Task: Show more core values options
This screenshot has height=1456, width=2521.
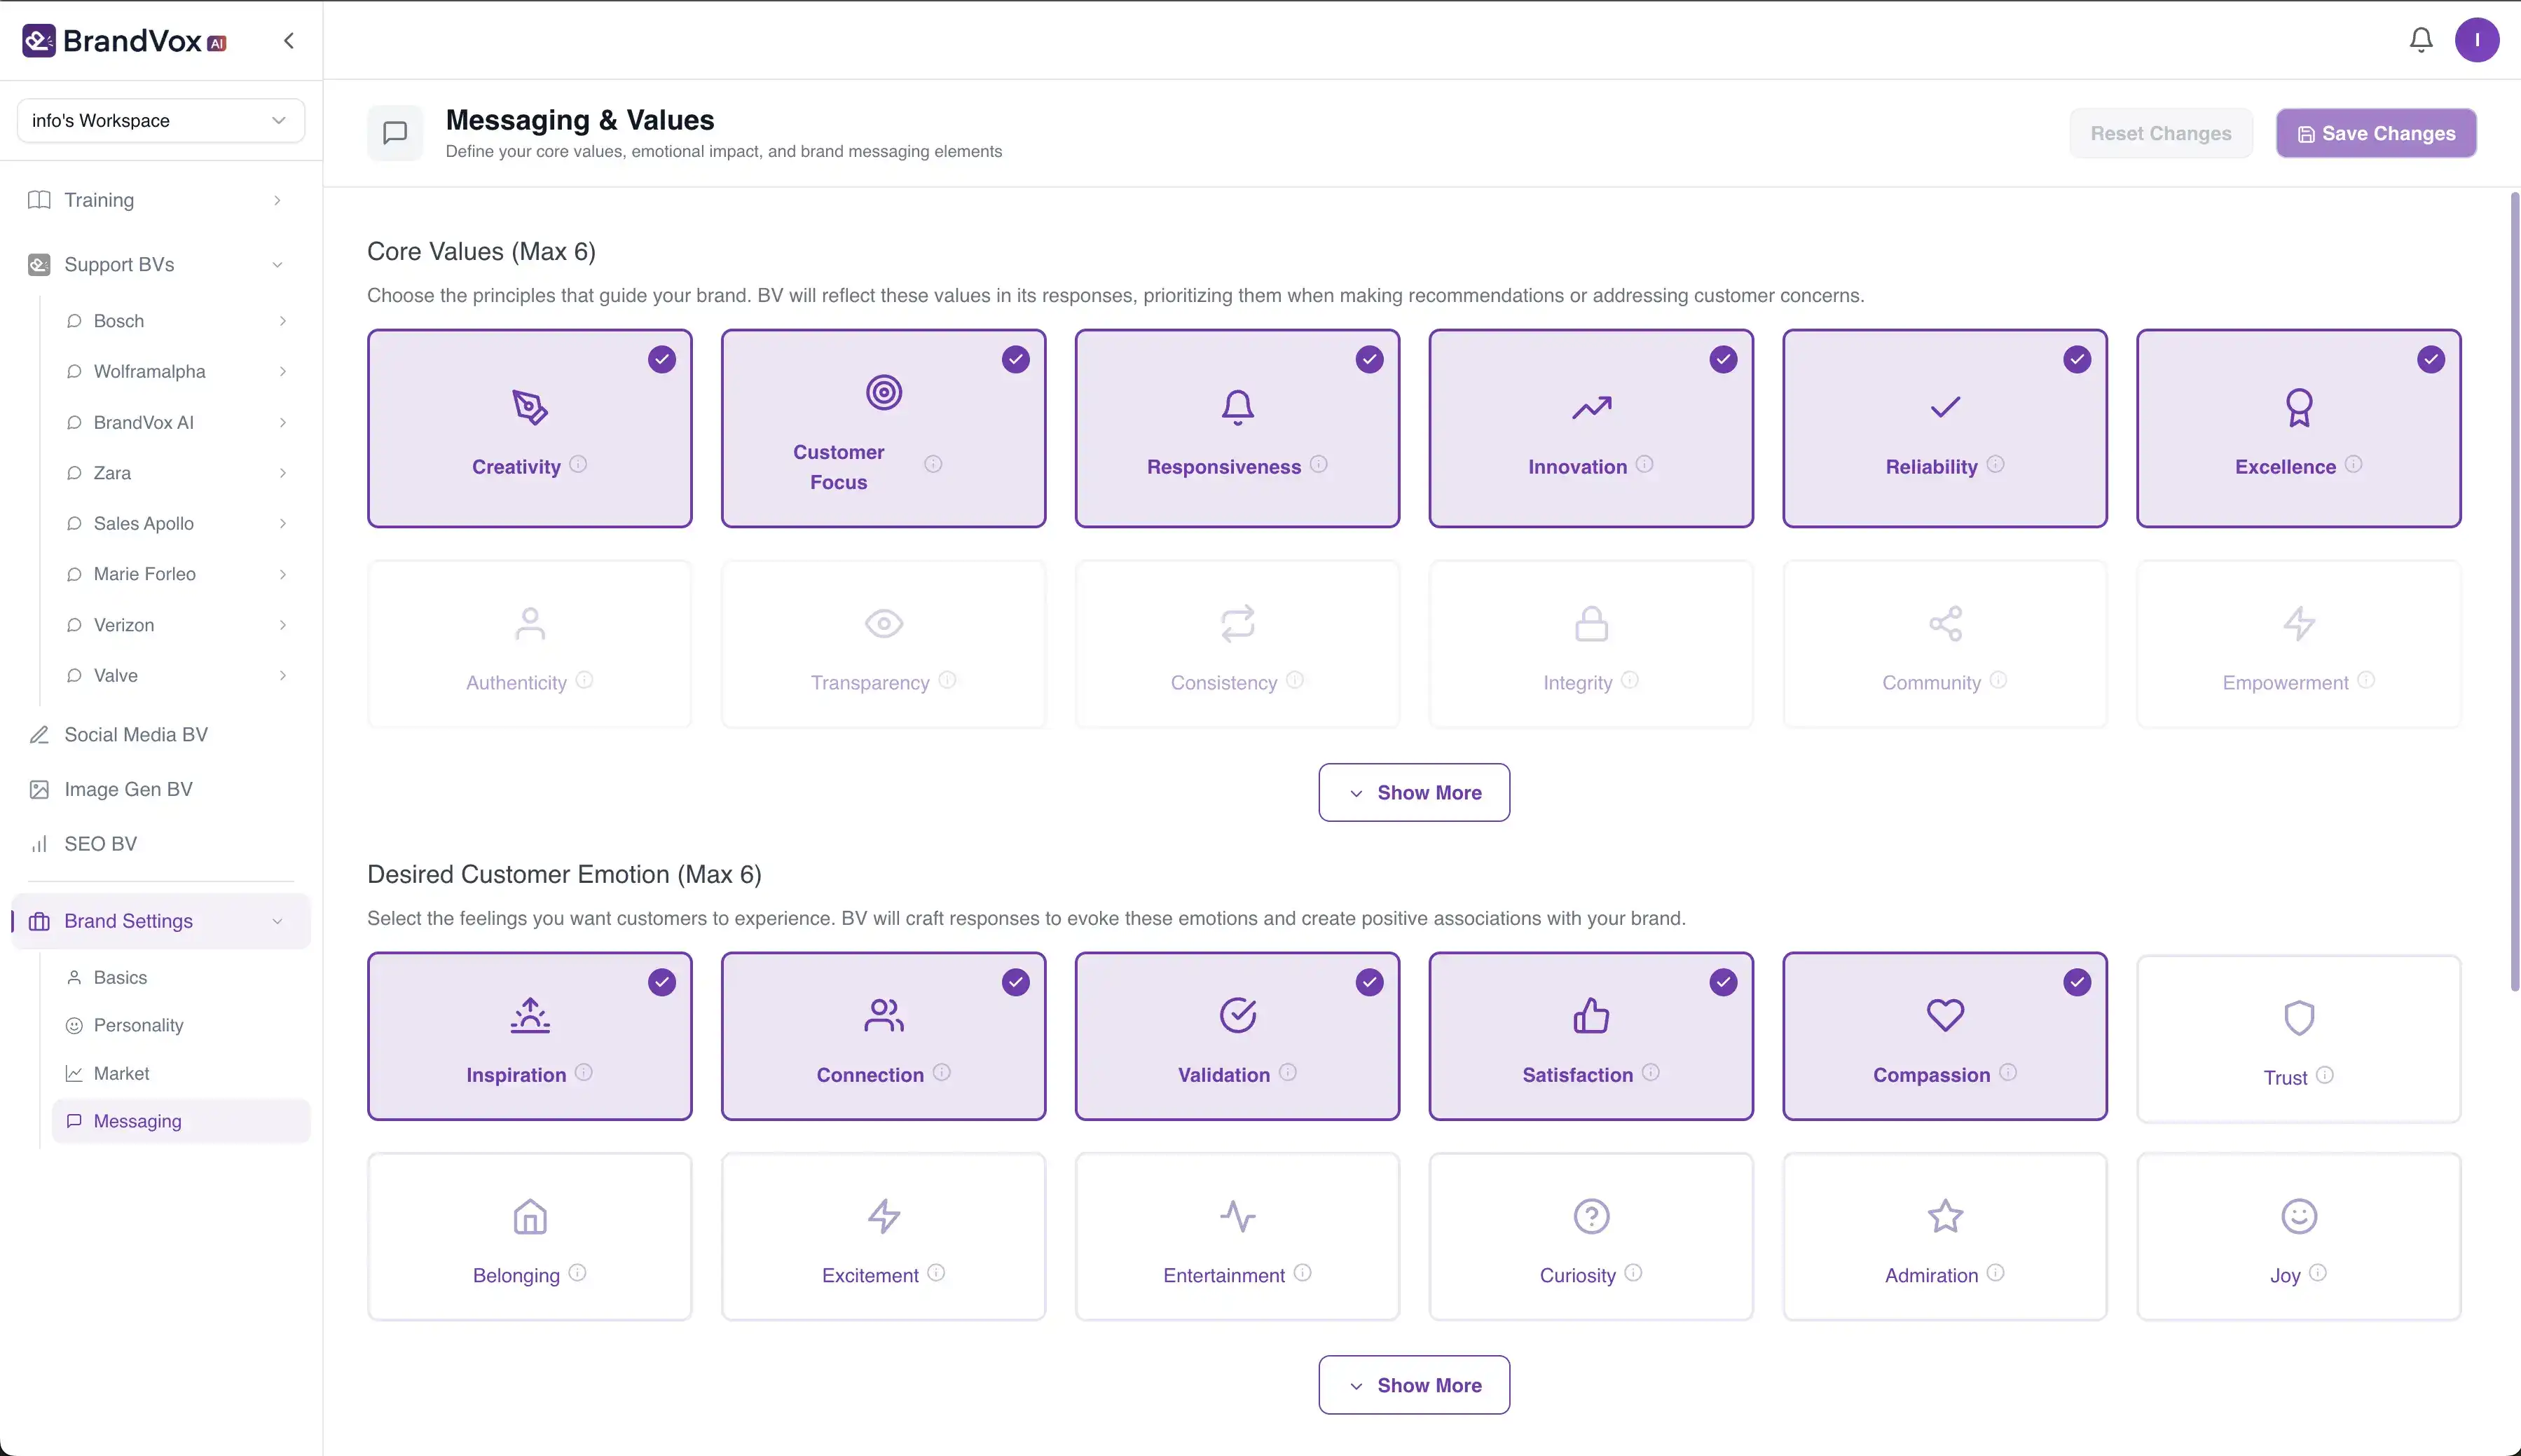Action: coord(1413,792)
